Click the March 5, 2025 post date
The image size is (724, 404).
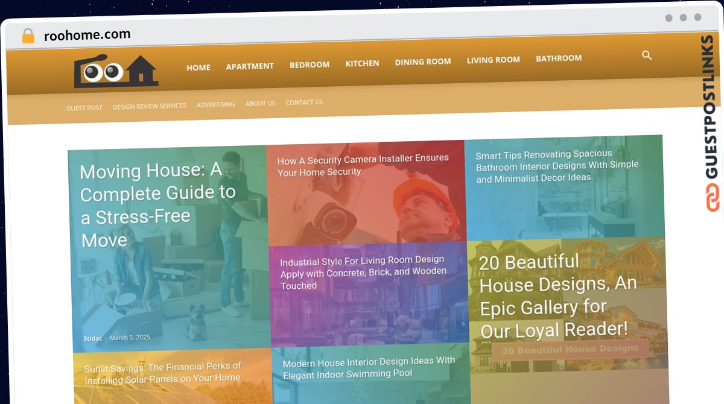point(130,338)
